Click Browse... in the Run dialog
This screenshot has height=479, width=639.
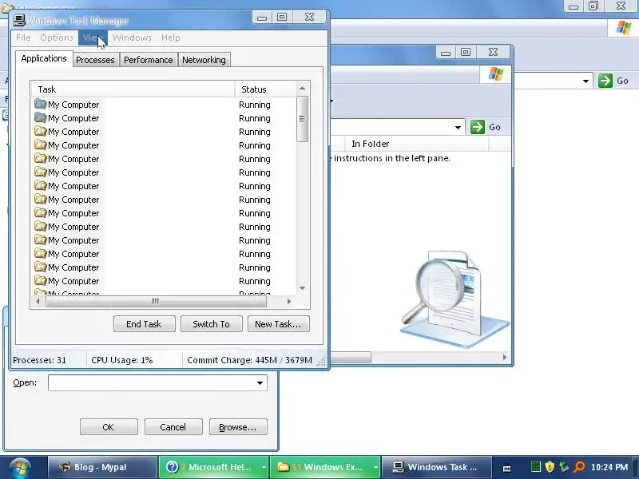[x=238, y=427]
